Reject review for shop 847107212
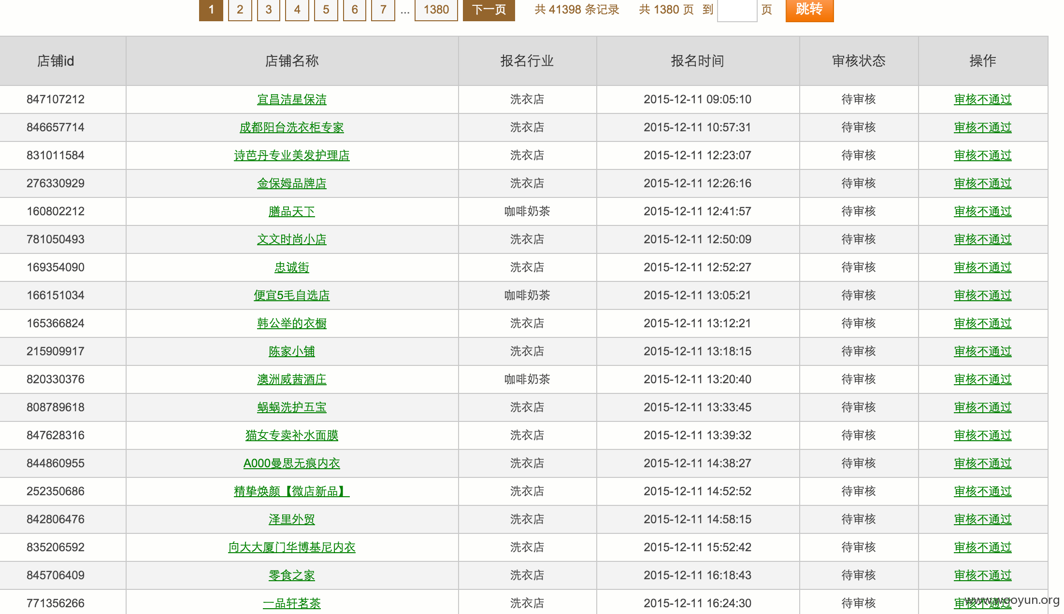This screenshot has width=1064, height=614. (x=983, y=99)
